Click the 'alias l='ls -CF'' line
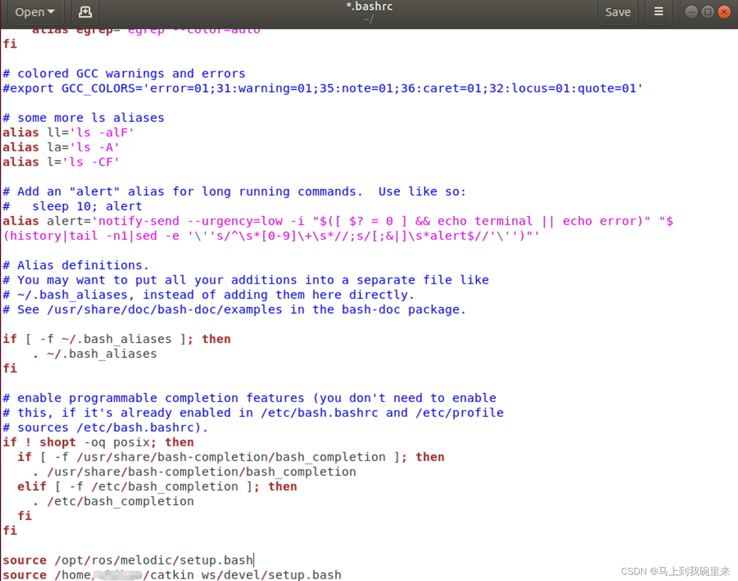 click(61, 162)
